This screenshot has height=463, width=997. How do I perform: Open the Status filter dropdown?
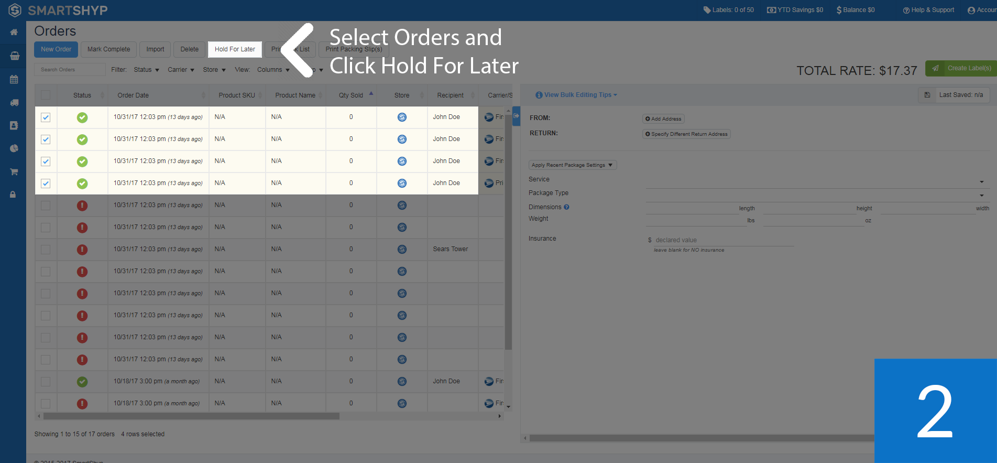click(x=146, y=70)
